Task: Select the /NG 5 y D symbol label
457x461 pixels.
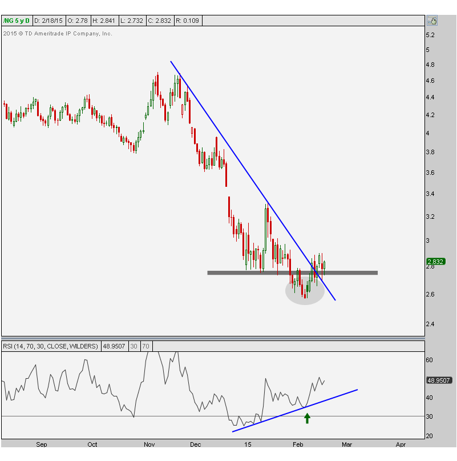Action: (17, 21)
